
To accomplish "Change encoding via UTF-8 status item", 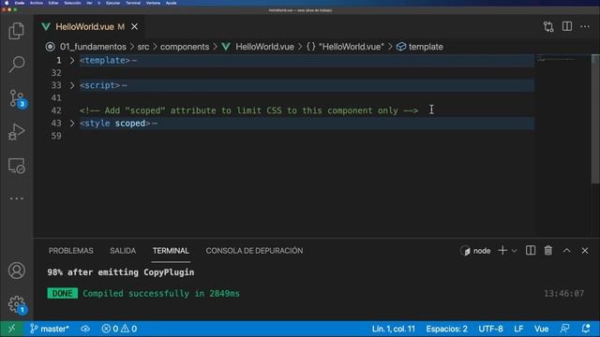I will point(490,329).
